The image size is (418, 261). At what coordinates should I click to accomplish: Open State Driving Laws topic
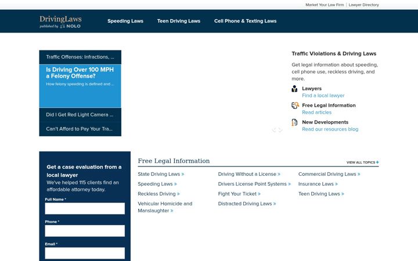(161, 174)
